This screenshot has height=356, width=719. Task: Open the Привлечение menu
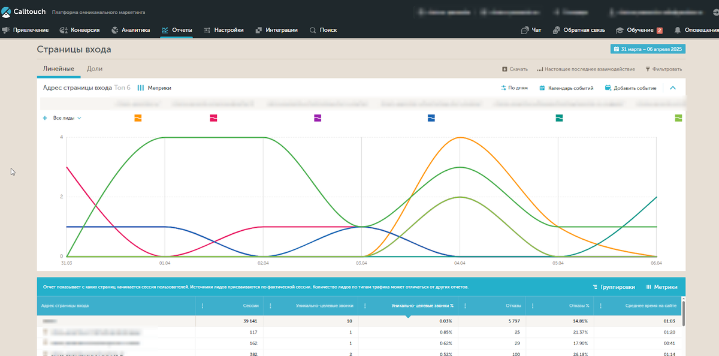(x=26, y=30)
